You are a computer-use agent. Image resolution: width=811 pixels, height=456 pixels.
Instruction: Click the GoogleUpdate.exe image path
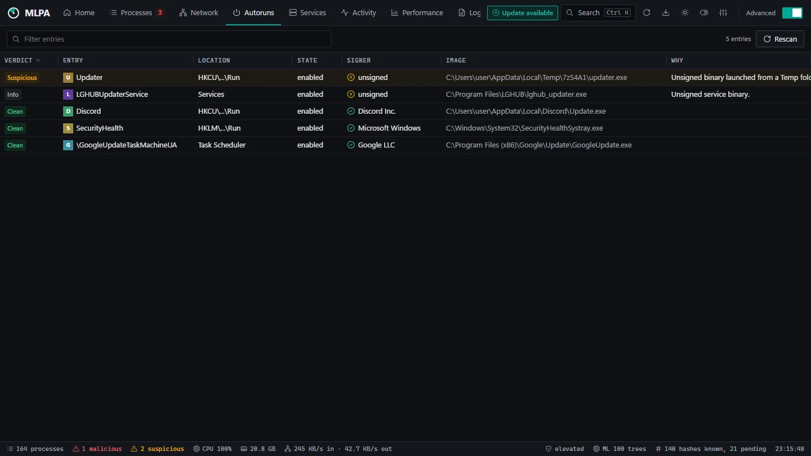539,145
